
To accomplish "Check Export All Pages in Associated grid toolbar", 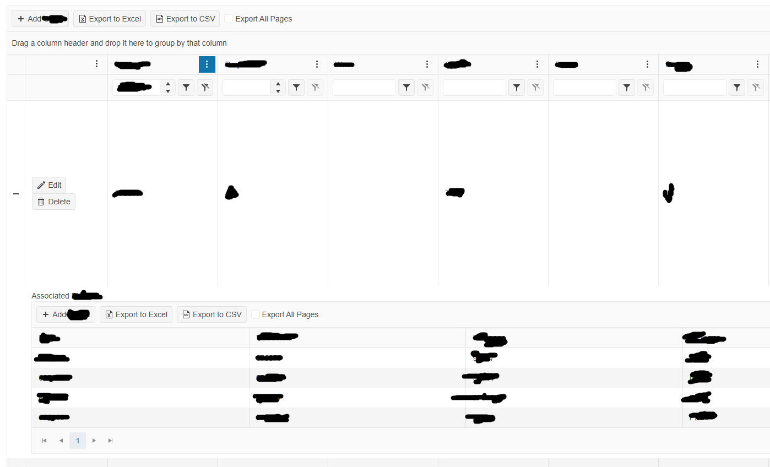I will pyautogui.click(x=256, y=314).
